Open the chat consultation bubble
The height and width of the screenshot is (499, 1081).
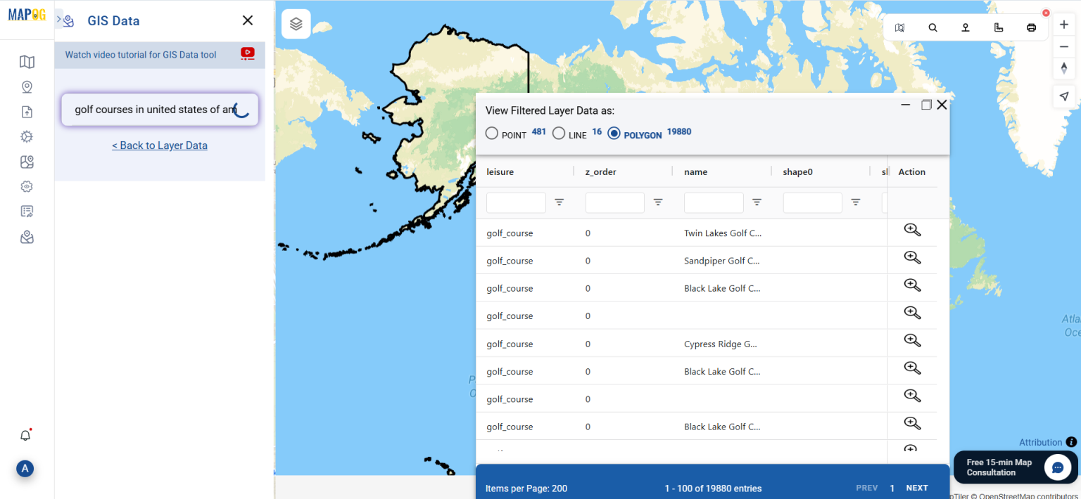(1057, 467)
